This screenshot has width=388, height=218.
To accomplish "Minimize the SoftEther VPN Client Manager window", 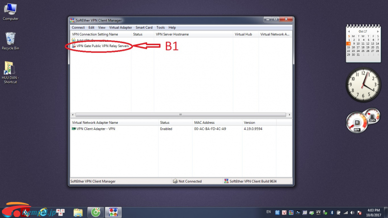I will [268, 19].
